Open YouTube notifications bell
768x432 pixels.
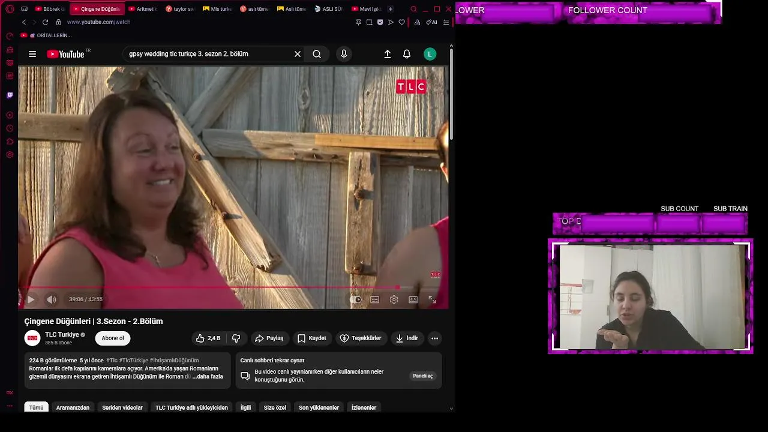[407, 54]
